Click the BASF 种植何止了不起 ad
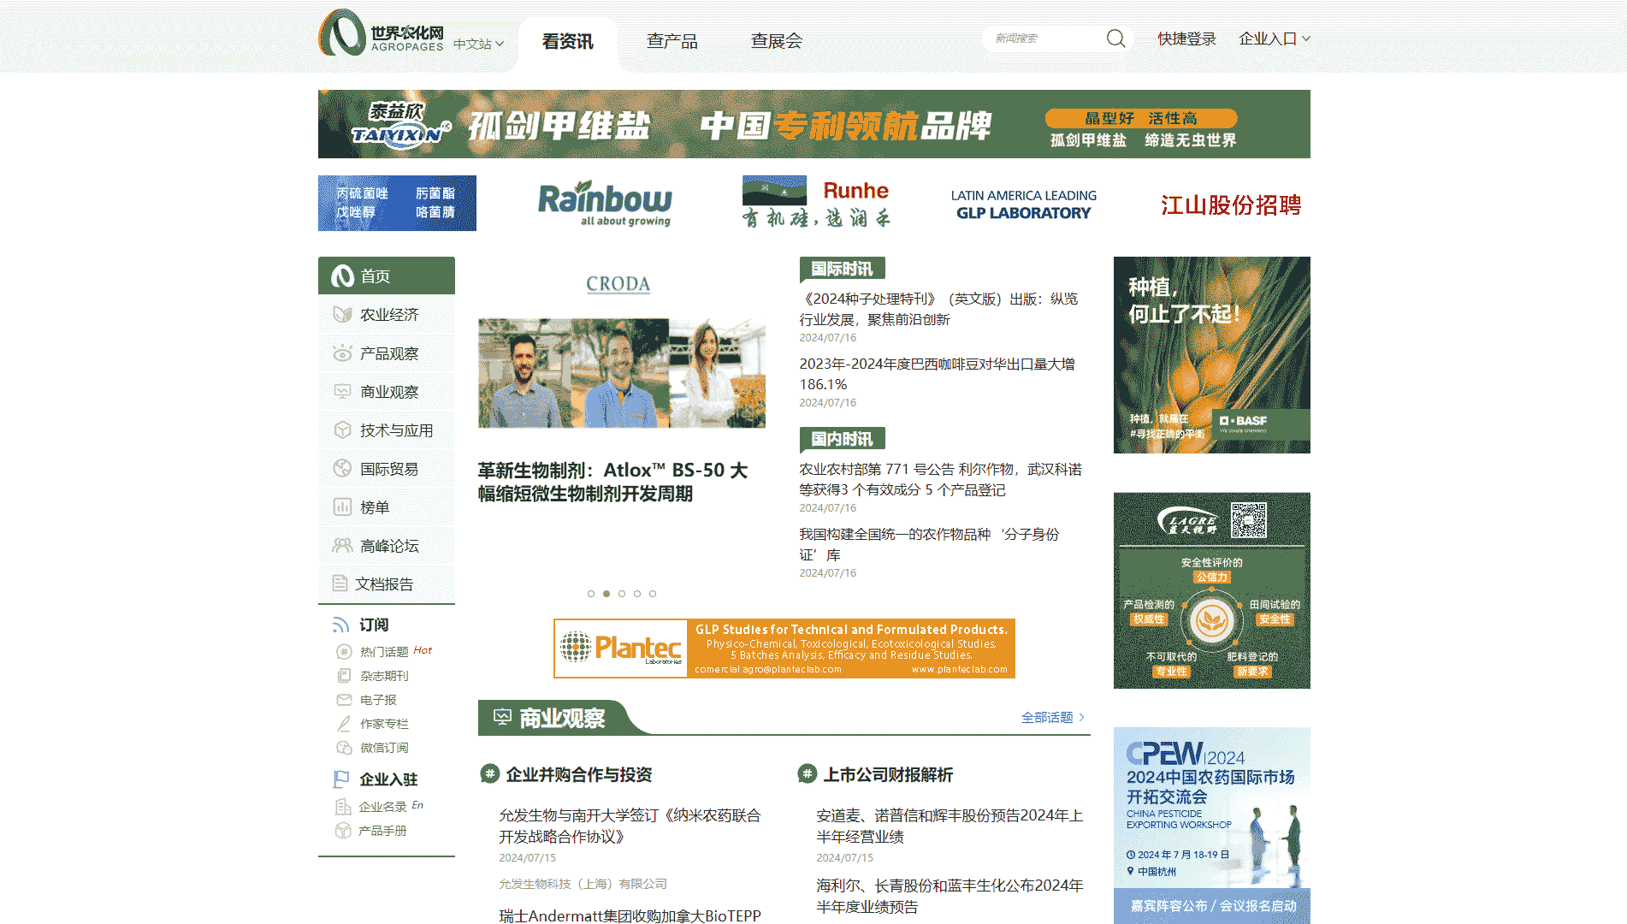The height and width of the screenshot is (924, 1627). click(1212, 355)
